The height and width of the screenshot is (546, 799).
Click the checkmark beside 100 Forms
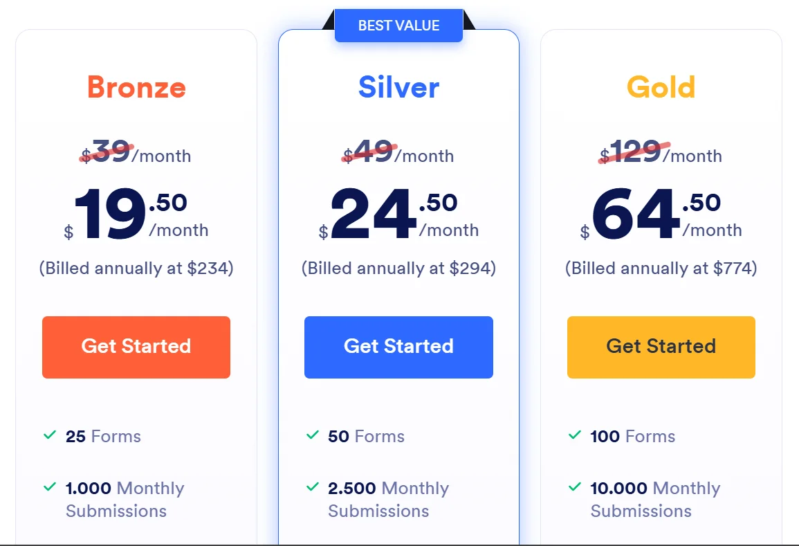(575, 435)
